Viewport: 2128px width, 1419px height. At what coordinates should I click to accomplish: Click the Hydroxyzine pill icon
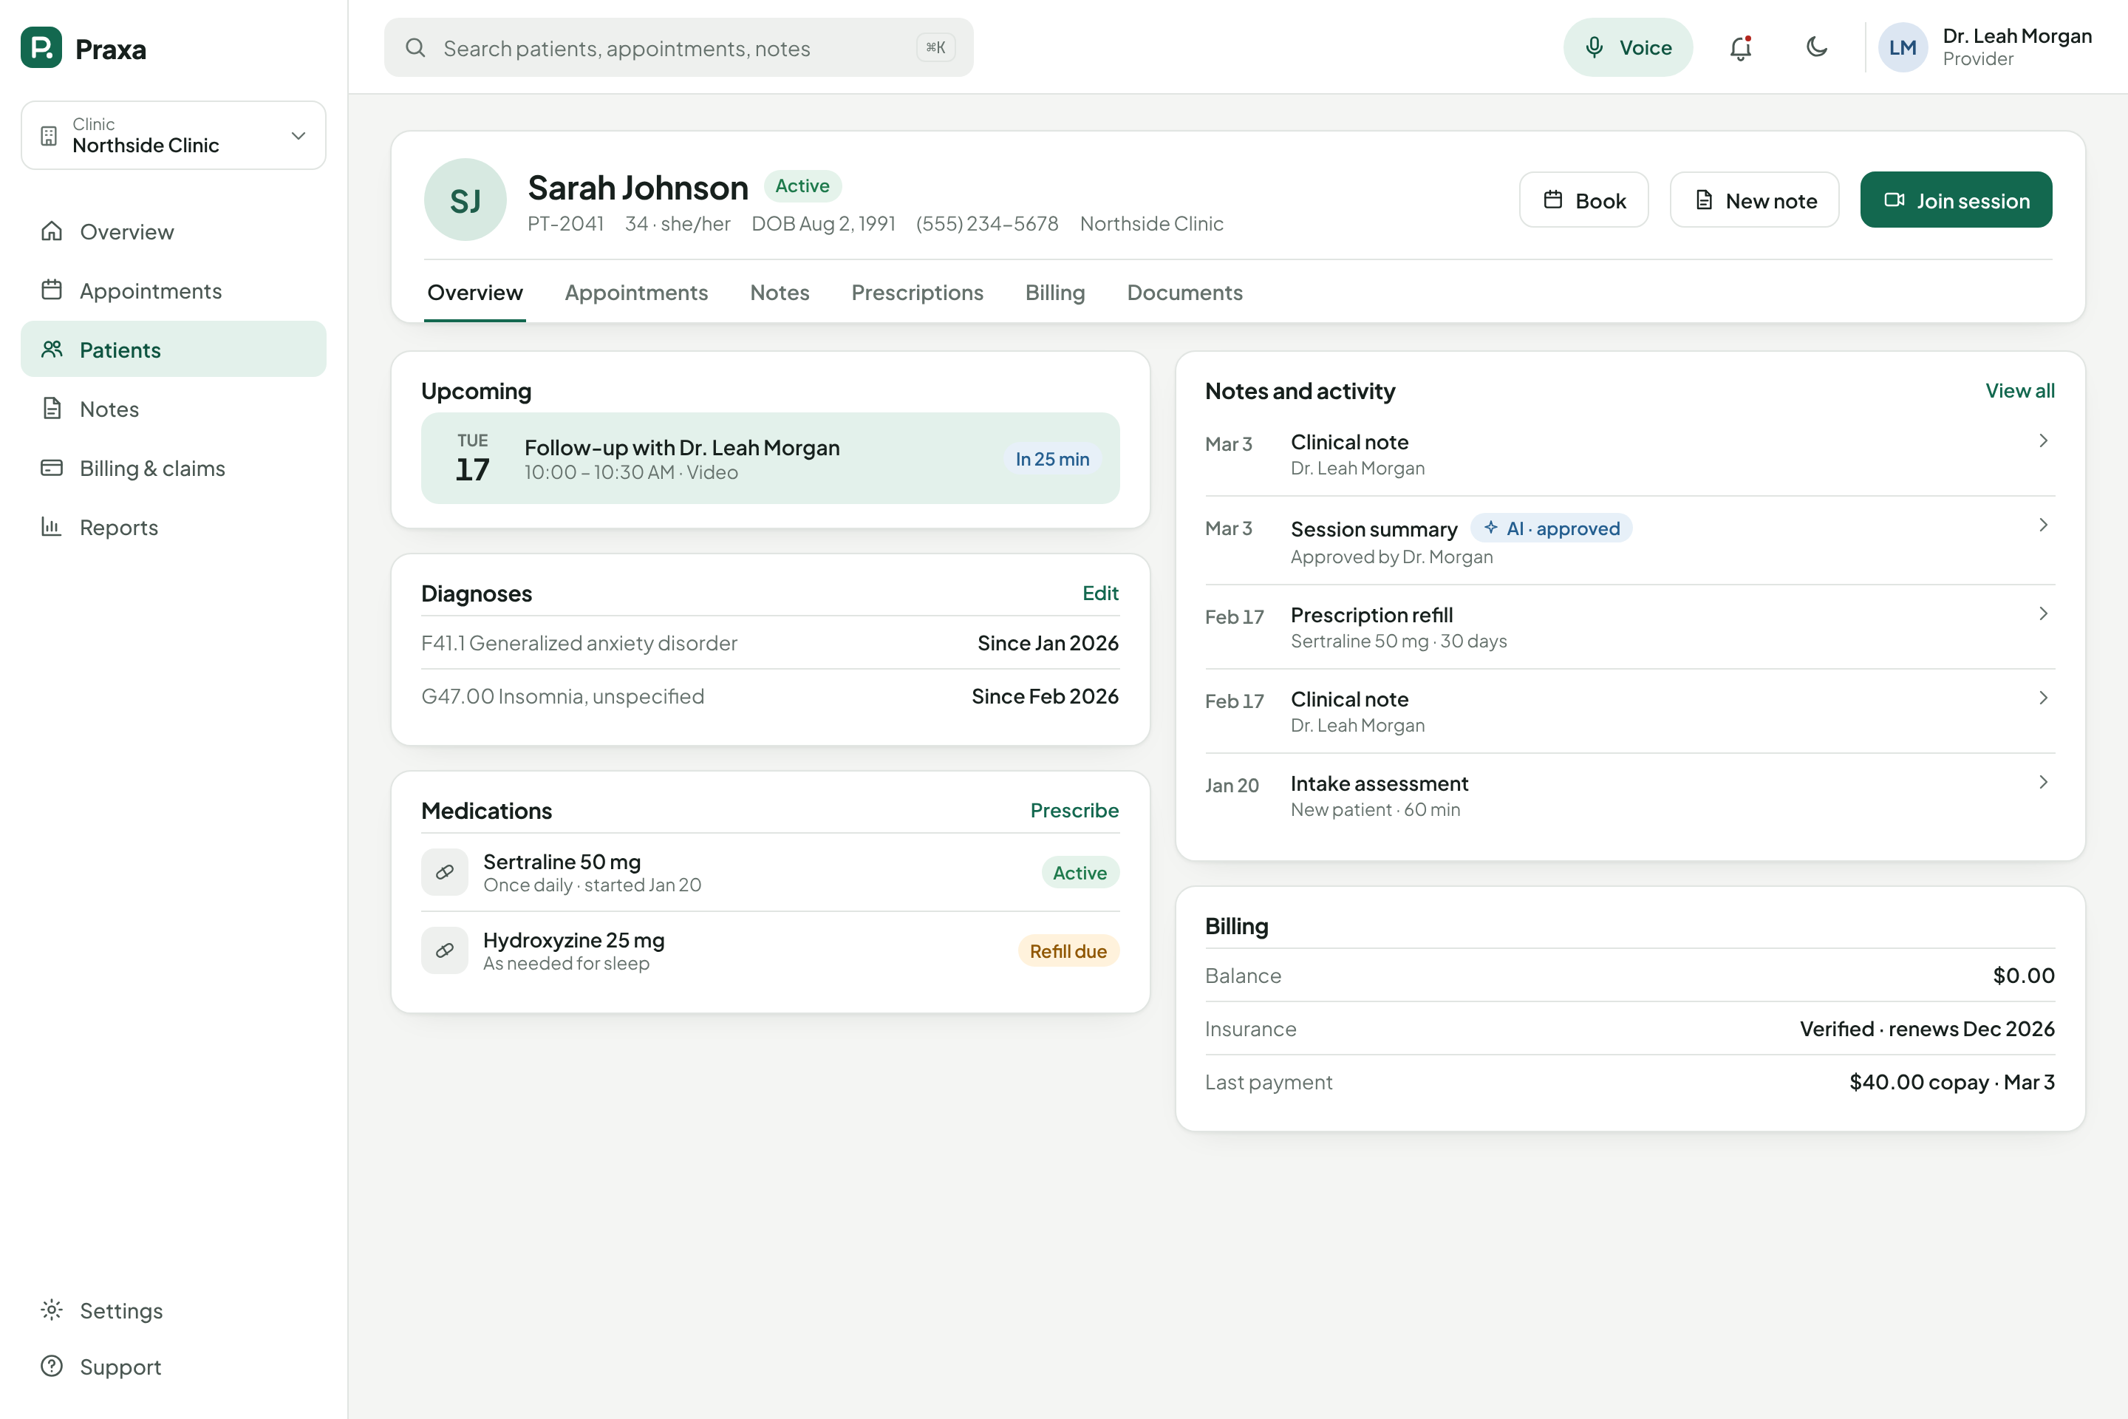point(444,950)
